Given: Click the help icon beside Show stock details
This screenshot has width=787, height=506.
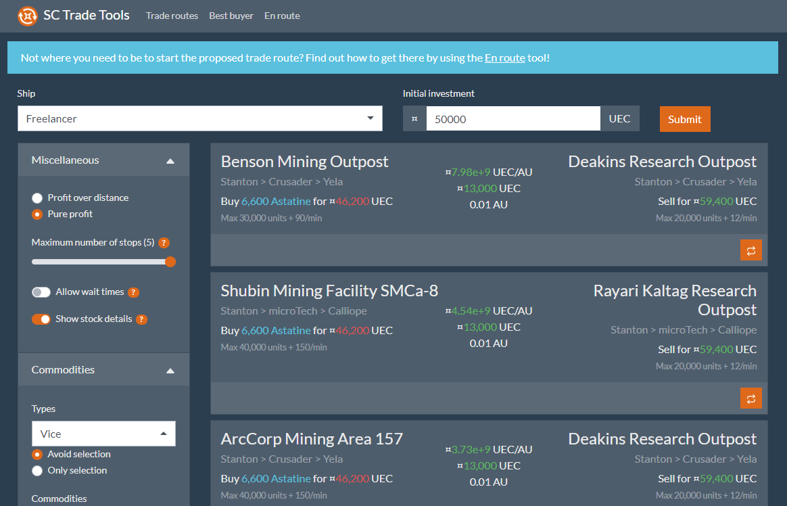Looking at the screenshot, I should [141, 318].
